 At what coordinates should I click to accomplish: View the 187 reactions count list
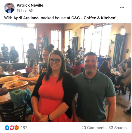24,128
